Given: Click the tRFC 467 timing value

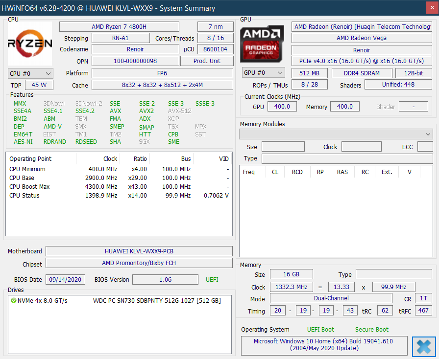Looking at the screenshot, I should point(423,311).
